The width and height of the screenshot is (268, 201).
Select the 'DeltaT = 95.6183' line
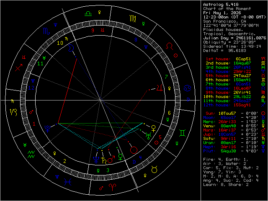(224, 51)
